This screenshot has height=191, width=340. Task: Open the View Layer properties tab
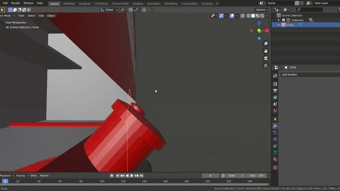click(275, 98)
